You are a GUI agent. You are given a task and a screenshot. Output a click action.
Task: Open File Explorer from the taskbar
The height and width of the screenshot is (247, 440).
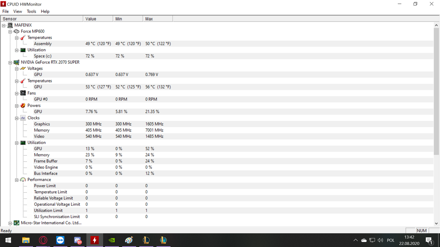pyautogui.click(x=26, y=240)
